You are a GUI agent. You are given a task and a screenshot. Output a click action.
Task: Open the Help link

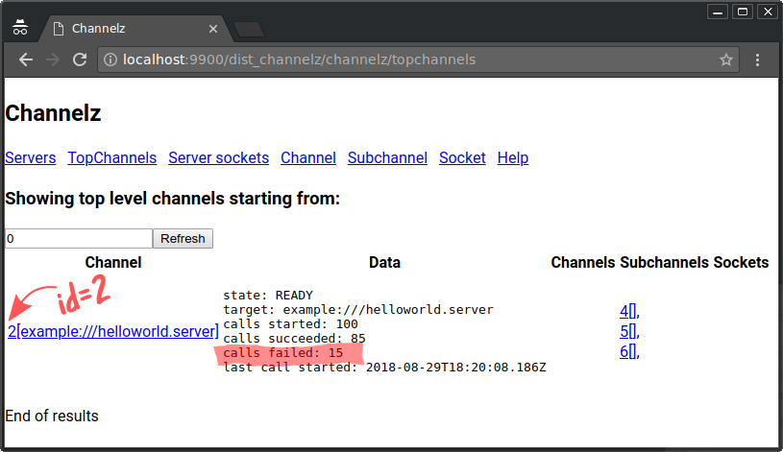tap(513, 157)
